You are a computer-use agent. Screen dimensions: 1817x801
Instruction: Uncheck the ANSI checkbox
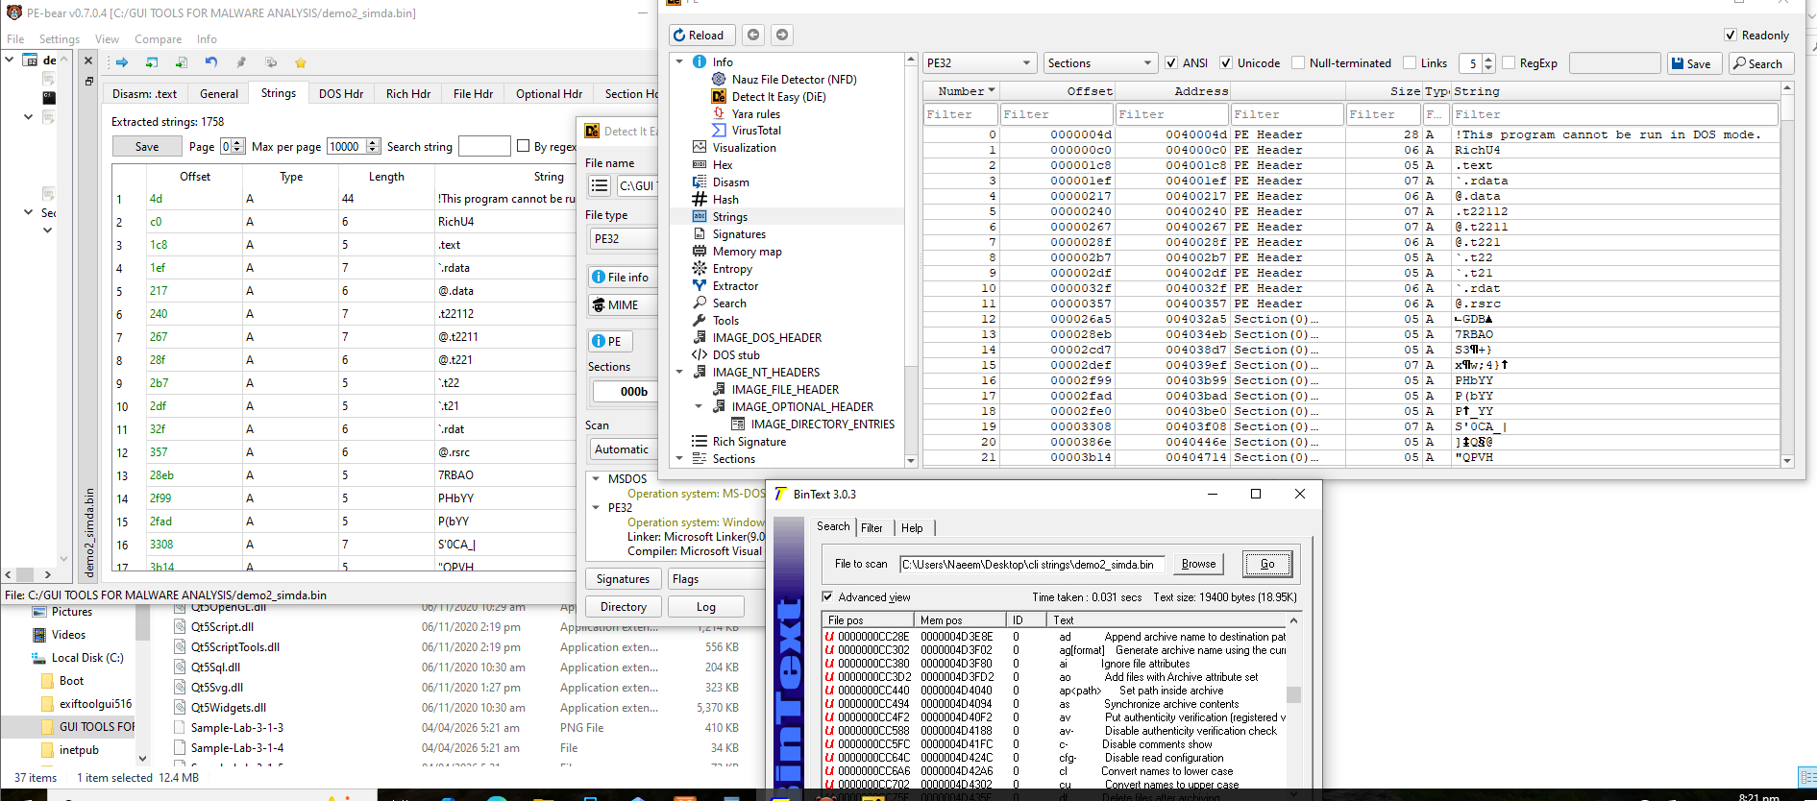pos(1171,63)
